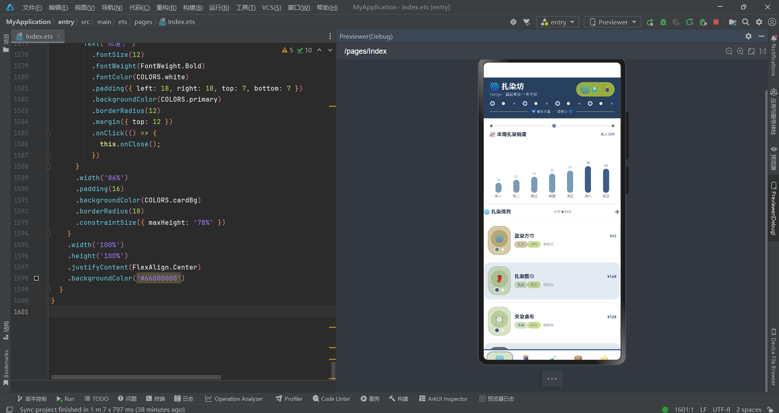Open the TODO tool window
The width and height of the screenshot is (779, 413).
point(96,399)
